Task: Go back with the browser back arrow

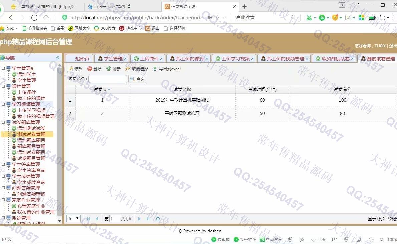Action: [x=11, y=17]
